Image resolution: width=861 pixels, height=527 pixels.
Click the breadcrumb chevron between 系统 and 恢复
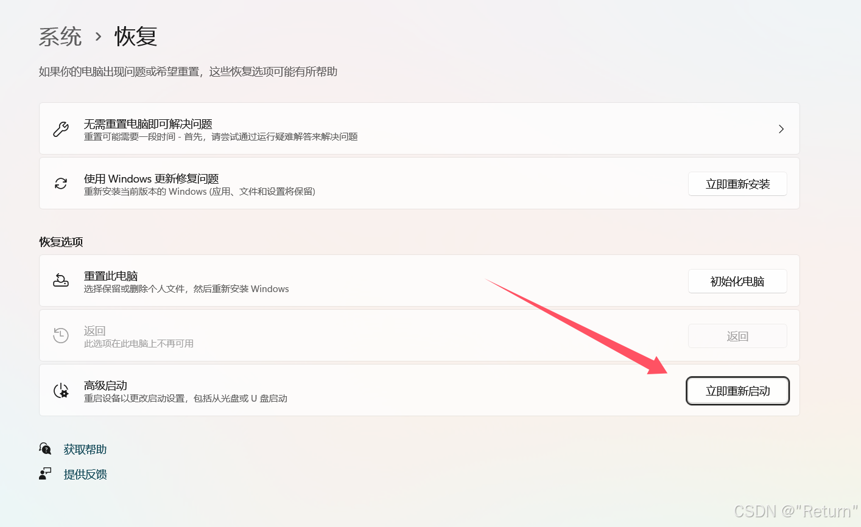click(x=98, y=37)
